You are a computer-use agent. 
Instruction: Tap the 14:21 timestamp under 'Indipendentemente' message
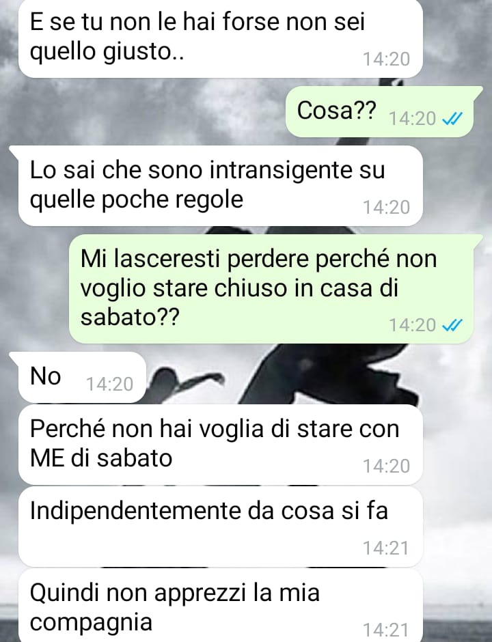click(386, 548)
